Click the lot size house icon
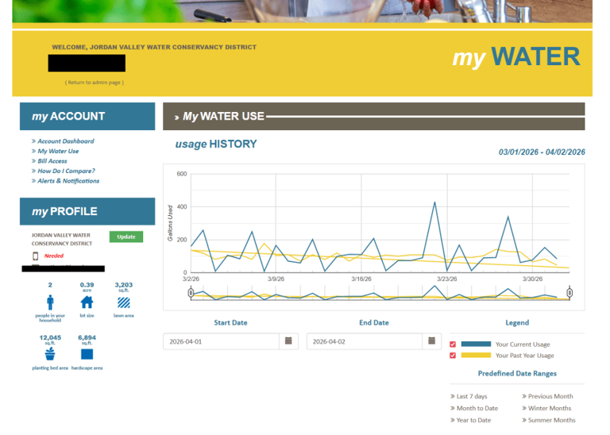 pos(87,302)
